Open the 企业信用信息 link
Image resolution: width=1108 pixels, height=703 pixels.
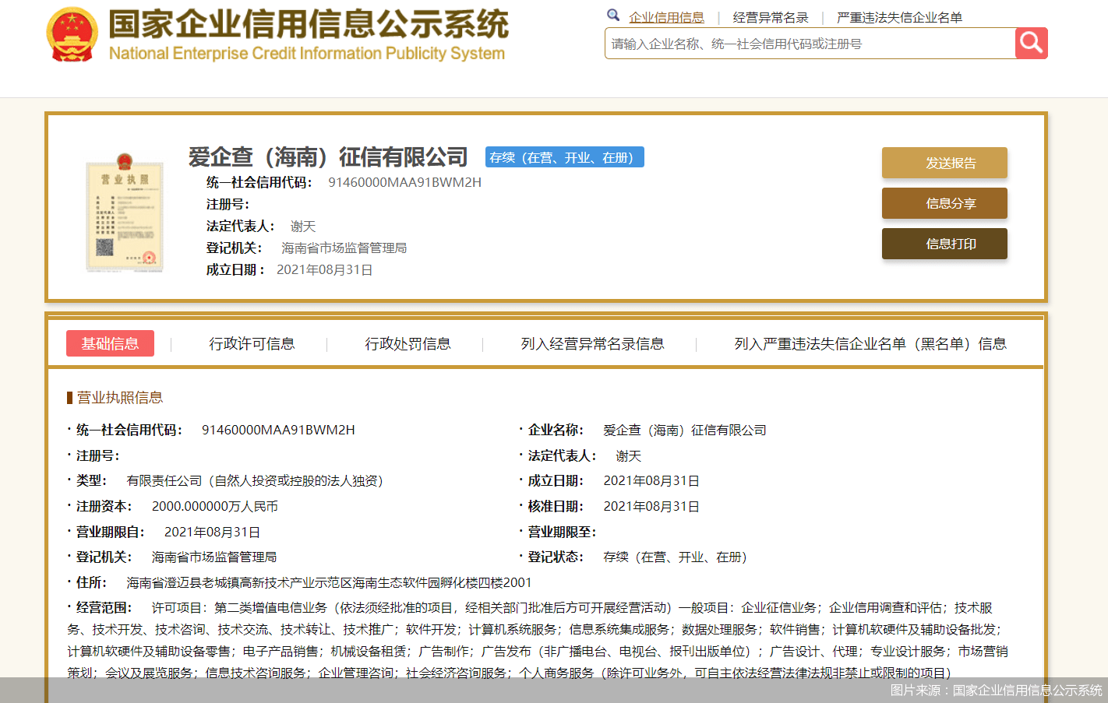(666, 17)
